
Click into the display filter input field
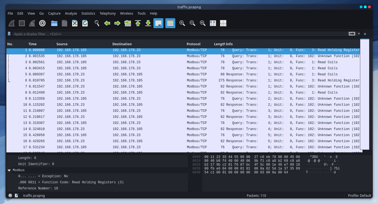(177, 34)
